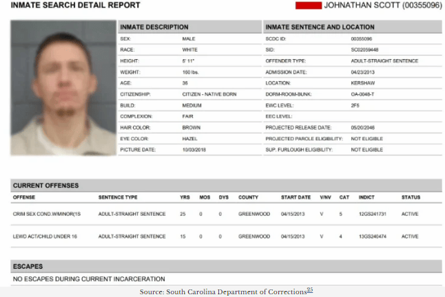Click GREENWOOD in the 25-year offense row

tap(254, 214)
